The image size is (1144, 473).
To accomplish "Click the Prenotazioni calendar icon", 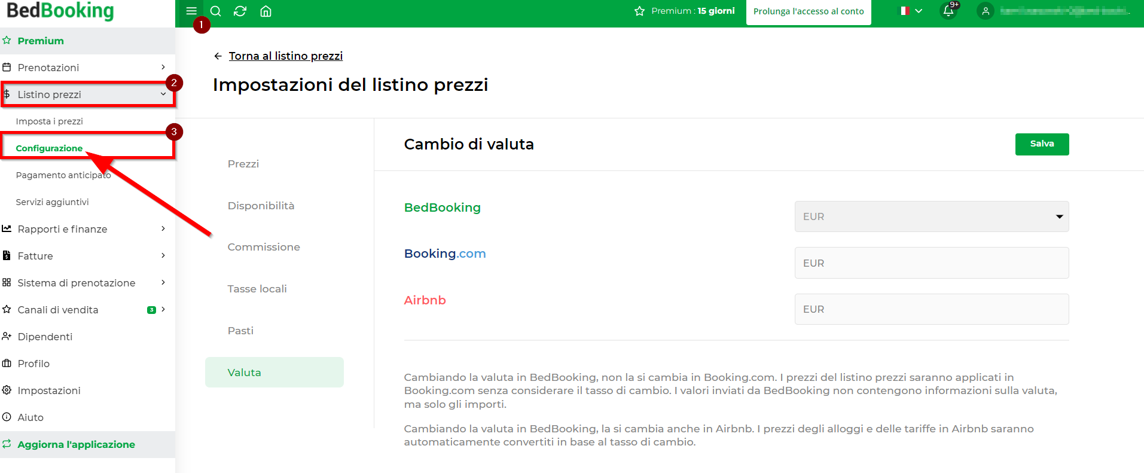I will pyautogui.click(x=7, y=68).
